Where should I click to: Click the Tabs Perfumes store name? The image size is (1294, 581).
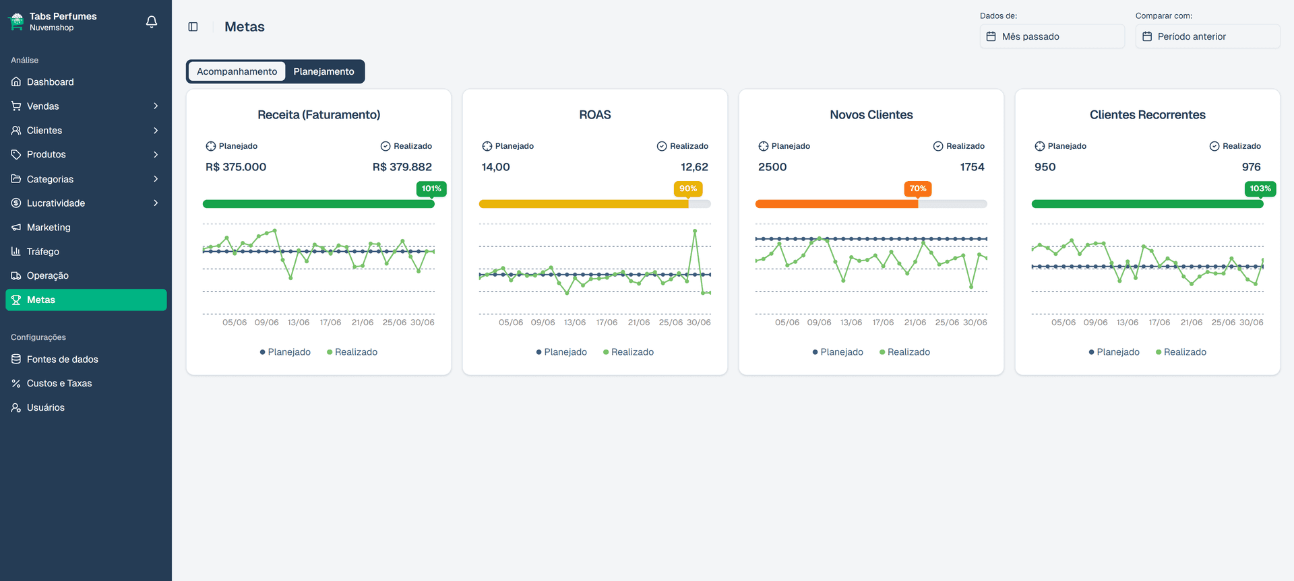(63, 16)
